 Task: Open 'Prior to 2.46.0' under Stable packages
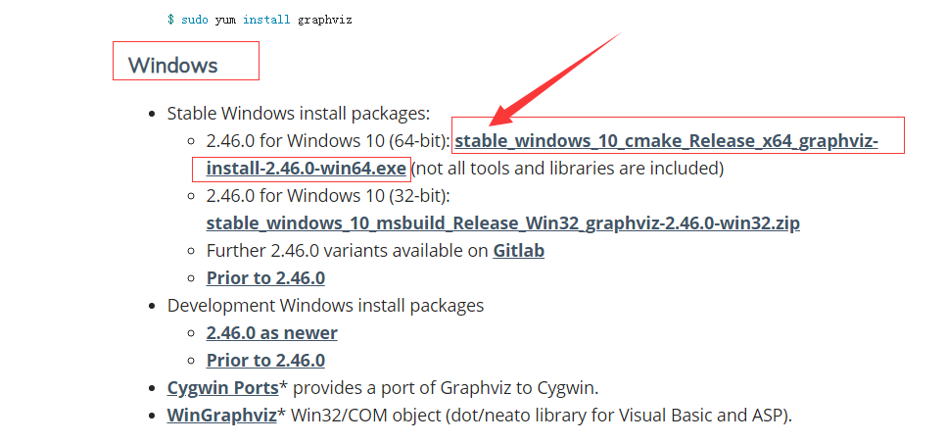click(265, 278)
